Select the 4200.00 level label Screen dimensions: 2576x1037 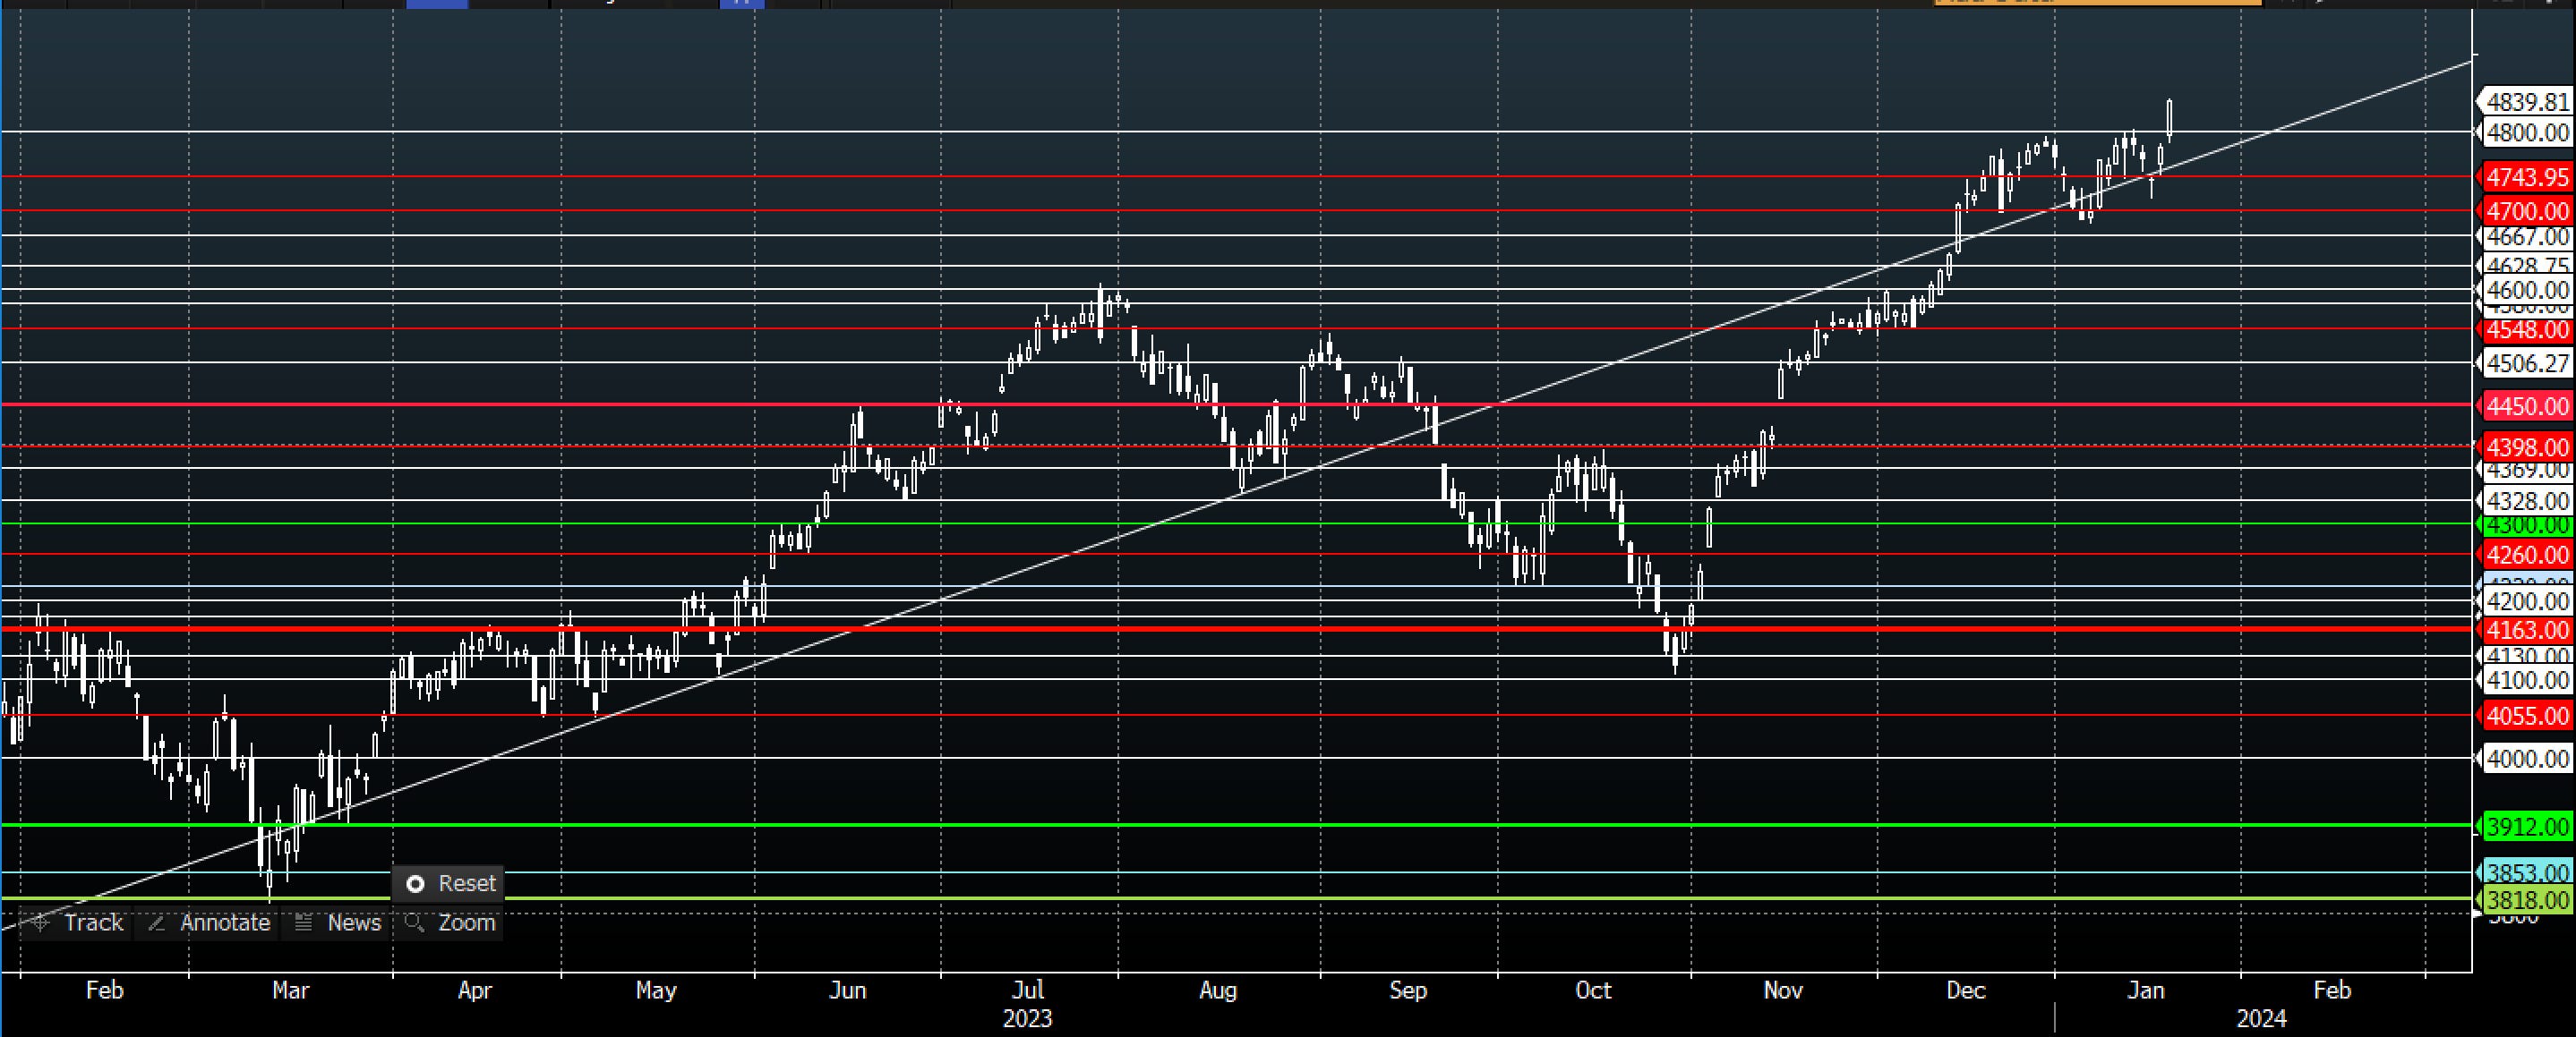[x=2526, y=601]
